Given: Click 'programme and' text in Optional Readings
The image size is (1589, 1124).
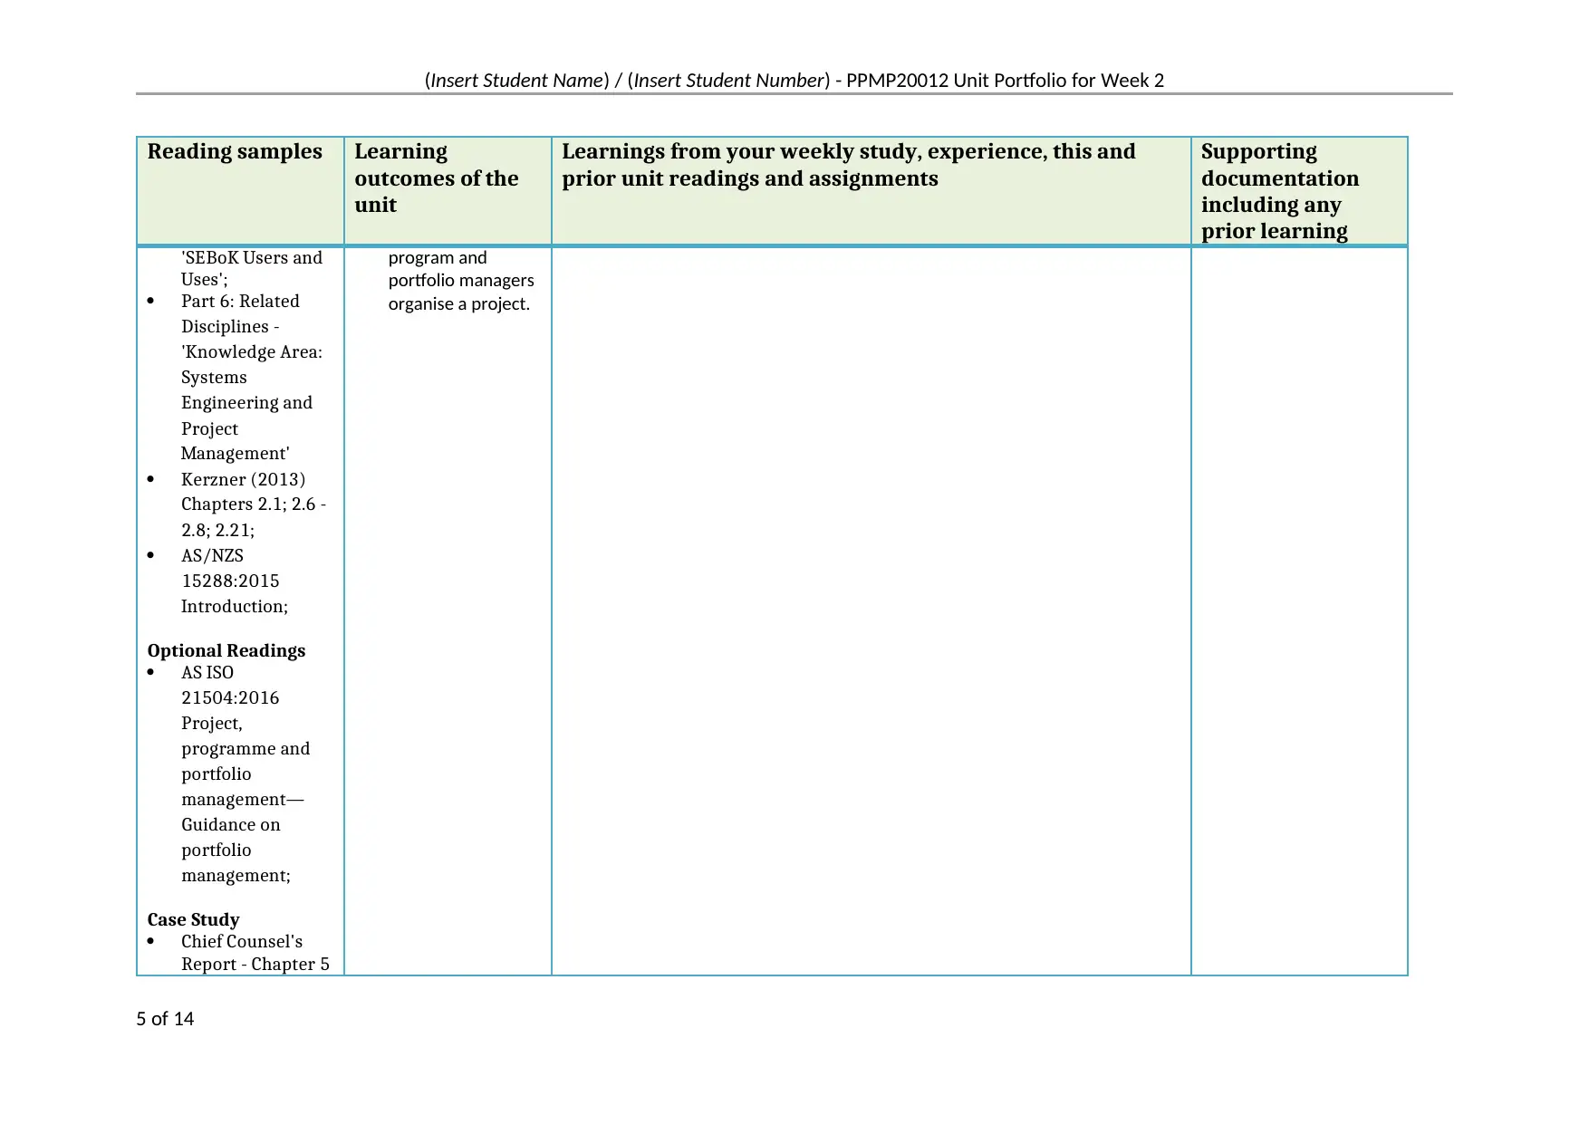Looking at the screenshot, I should pos(245,748).
